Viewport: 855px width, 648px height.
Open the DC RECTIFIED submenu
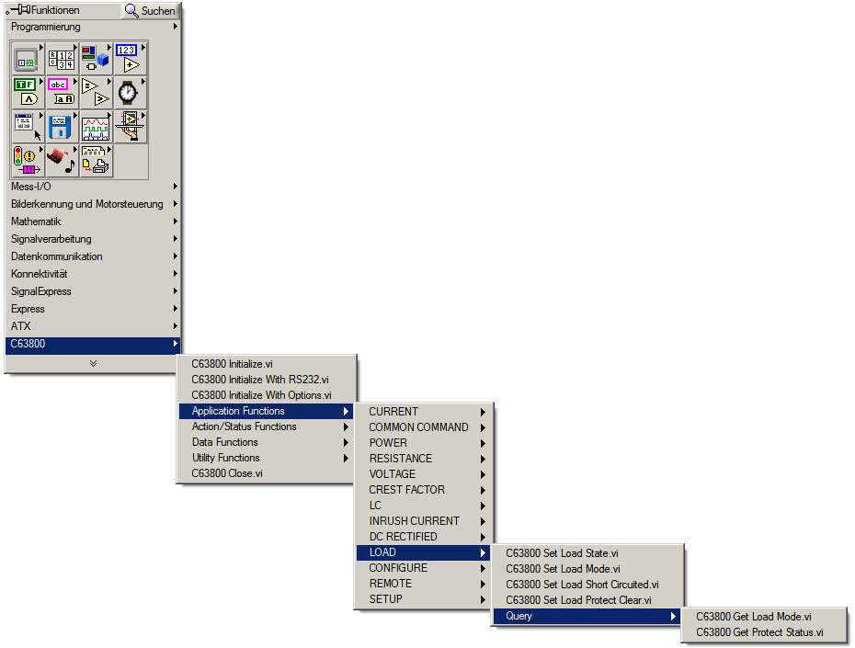[424, 537]
